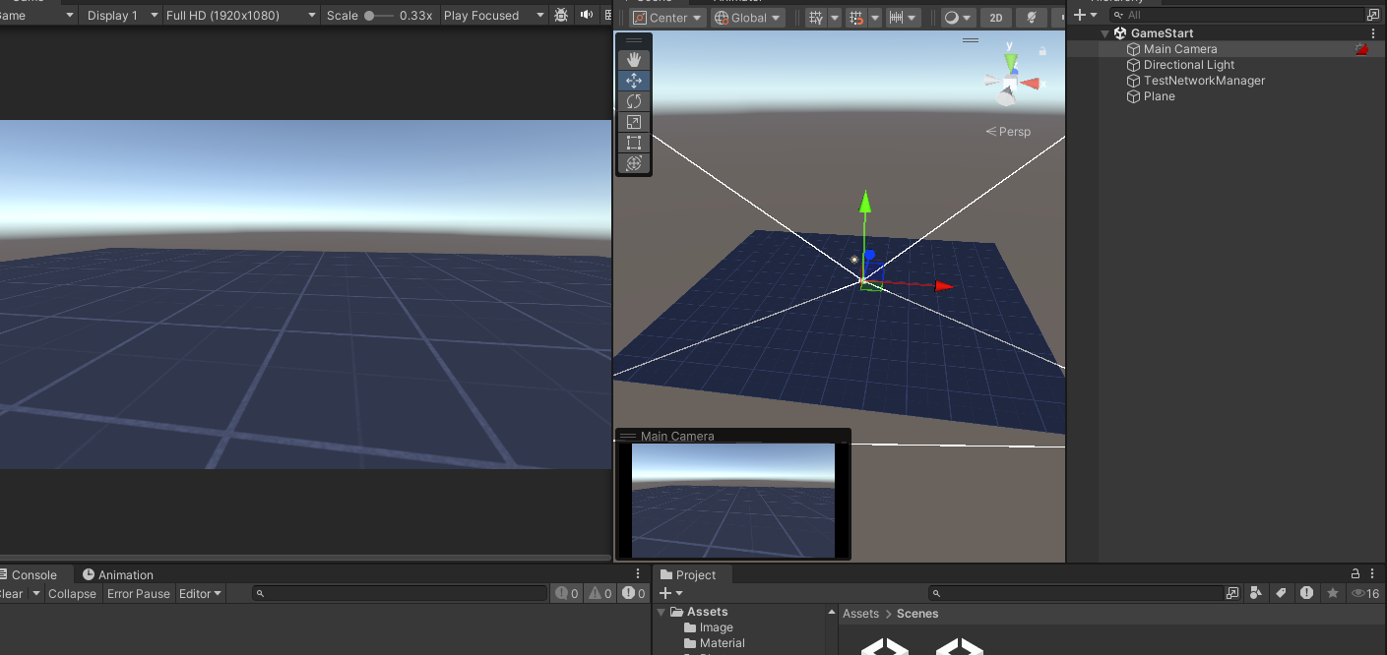This screenshot has height=655, width=1387.
Task: Select the Move tool
Action: click(634, 81)
